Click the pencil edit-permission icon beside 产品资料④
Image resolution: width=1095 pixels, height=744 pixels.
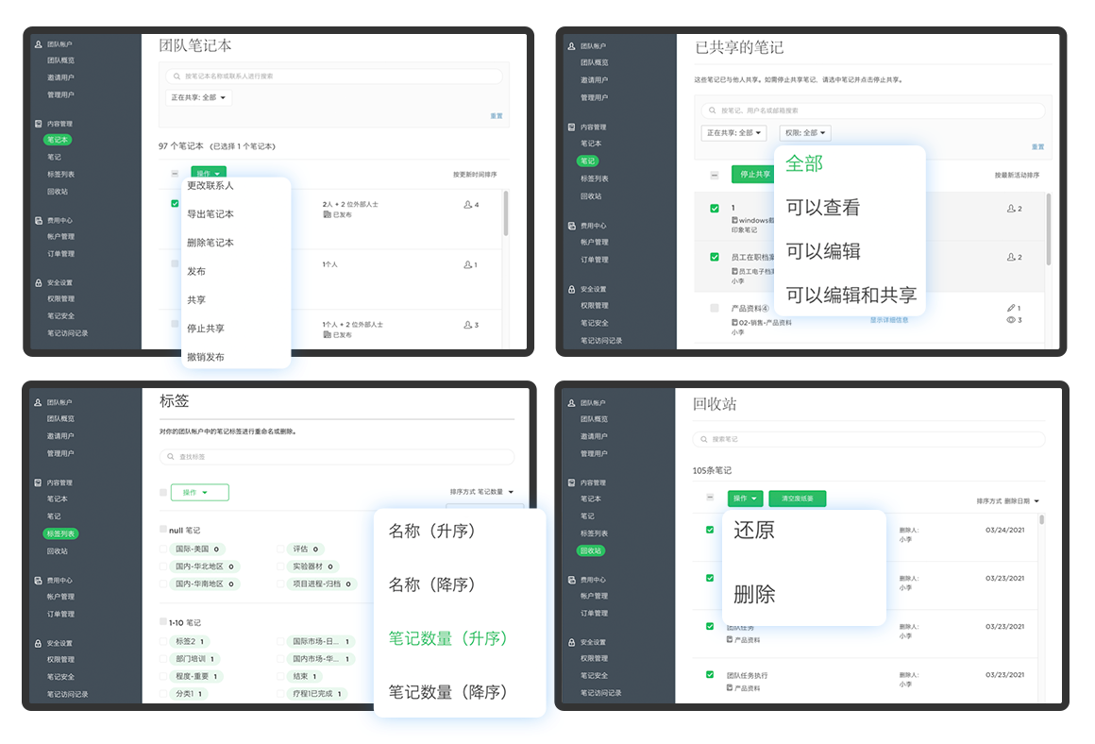tap(1011, 308)
